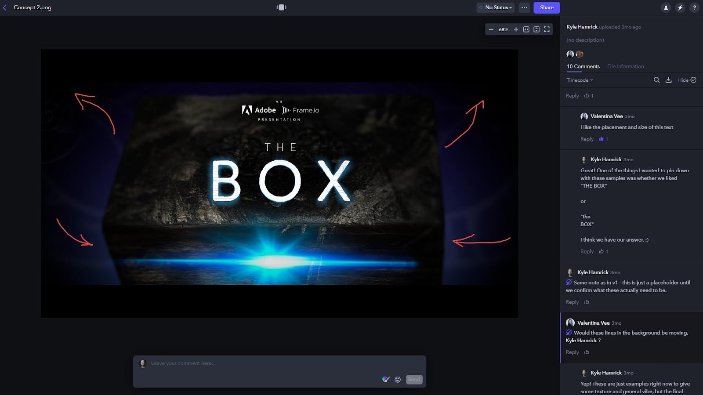Open the emoji picker in comment box
The height and width of the screenshot is (395, 703).
tap(398, 379)
